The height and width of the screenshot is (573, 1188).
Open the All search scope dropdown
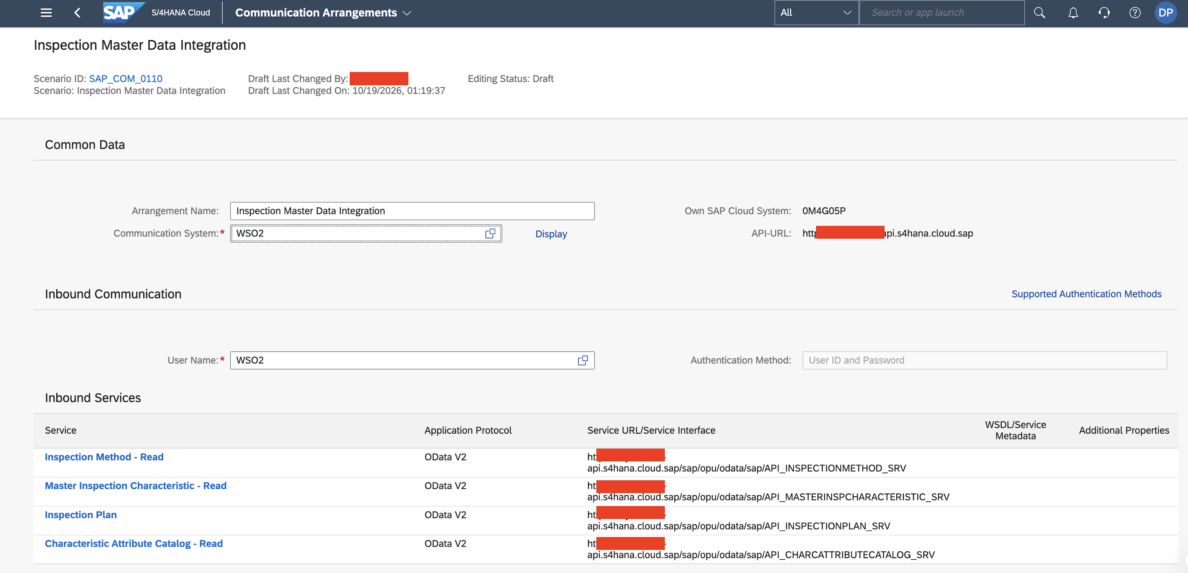(816, 13)
